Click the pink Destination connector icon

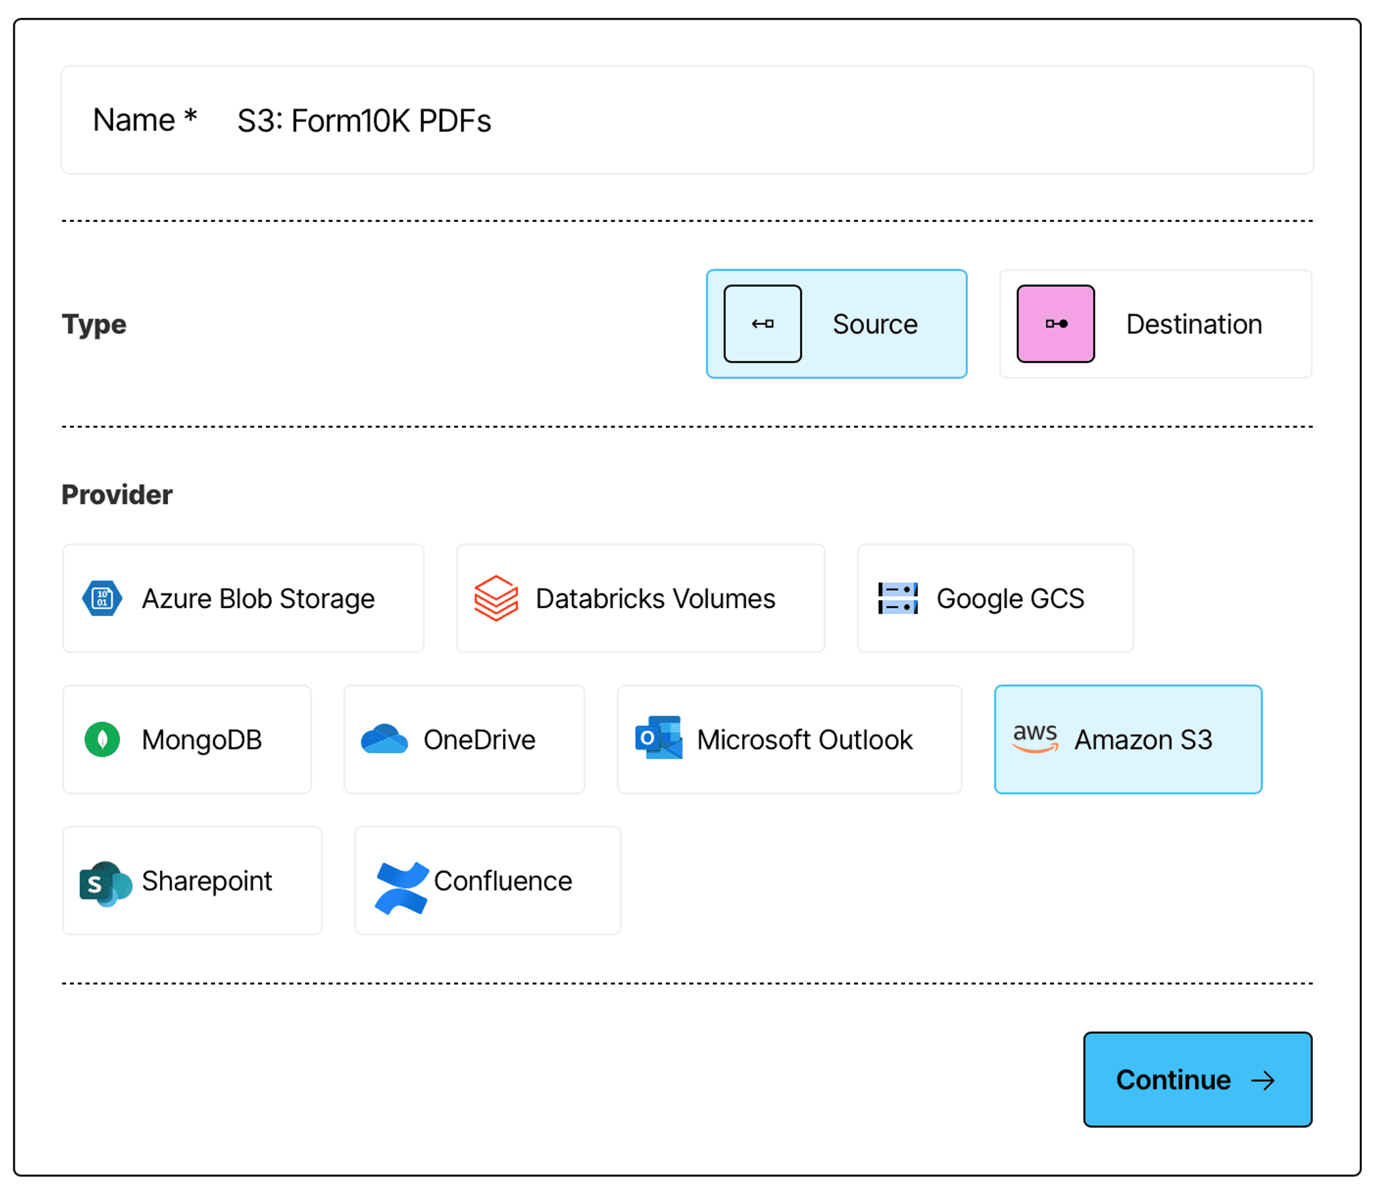(x=1055, y=324)
